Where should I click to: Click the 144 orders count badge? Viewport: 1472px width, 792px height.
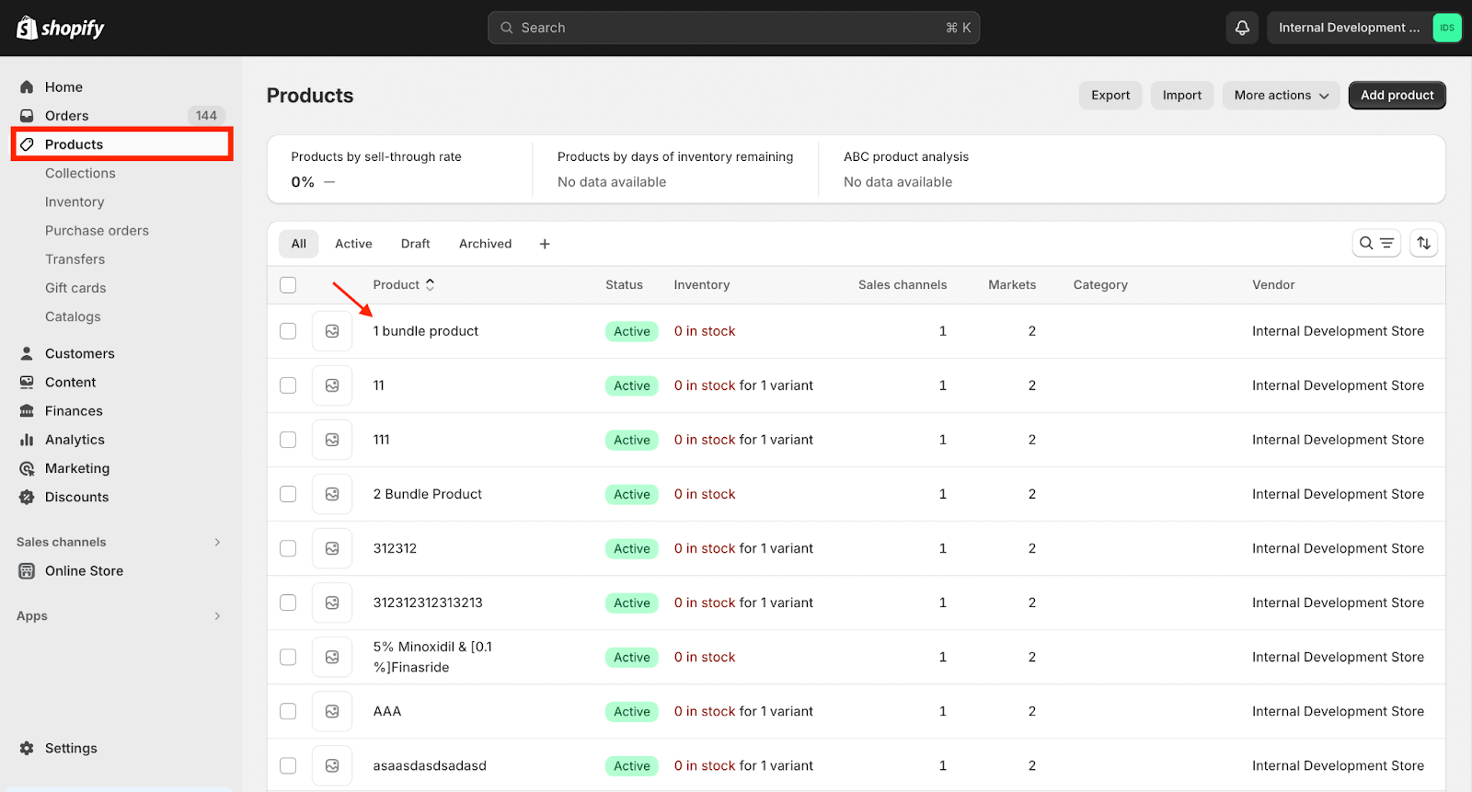(206, 116)
